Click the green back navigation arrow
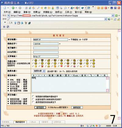122x128 pixels. pos(13,8)
